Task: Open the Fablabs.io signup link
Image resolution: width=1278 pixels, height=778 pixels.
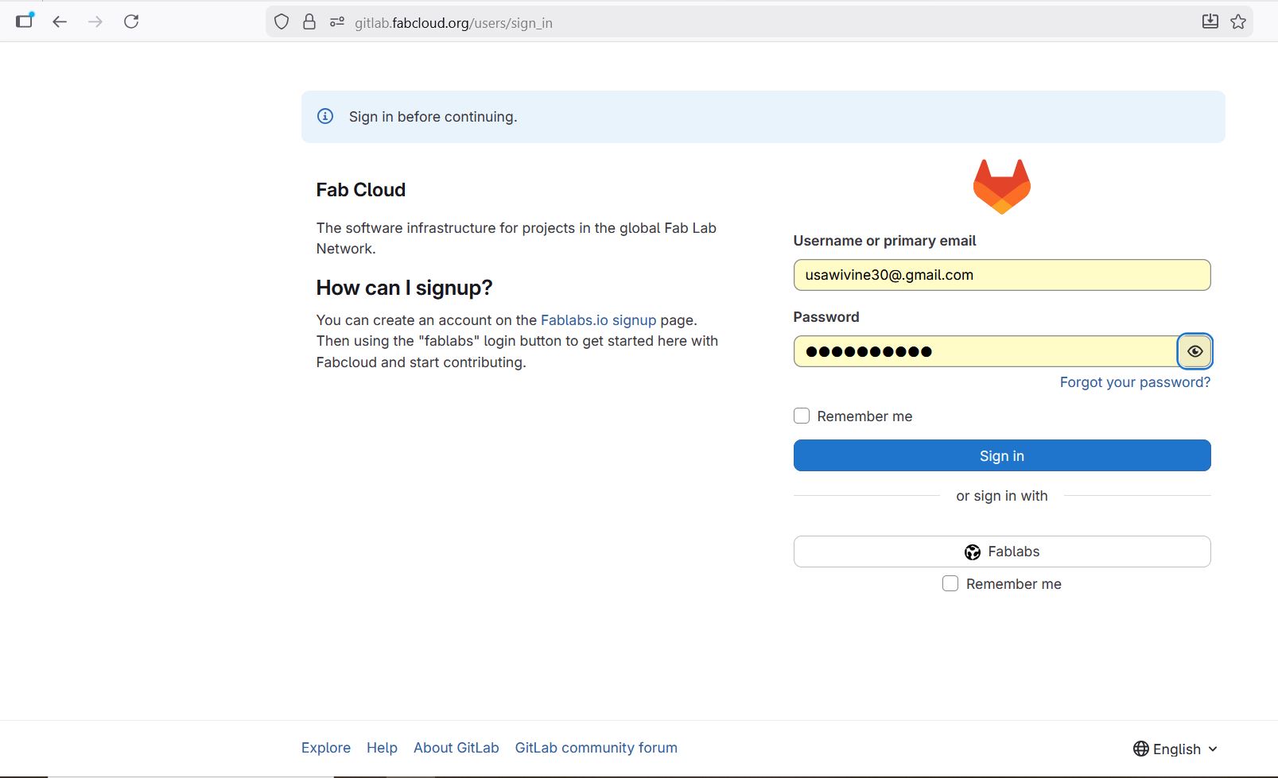Action: pyautogui.click(x=598, y=320)
